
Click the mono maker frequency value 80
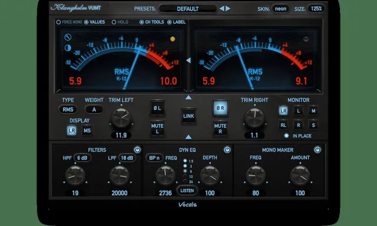(256, 193)
